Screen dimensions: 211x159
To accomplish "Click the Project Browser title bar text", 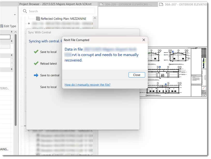I will [55, 4].
